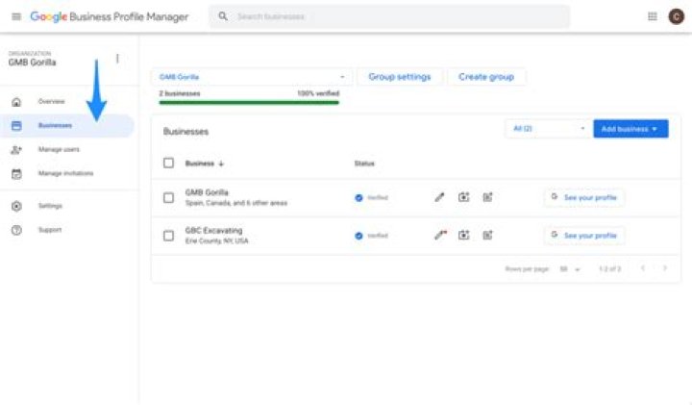This screenshot has height=405, width=692.
Task: Go to next page of businesses
Action: click(x=665, y=268)
